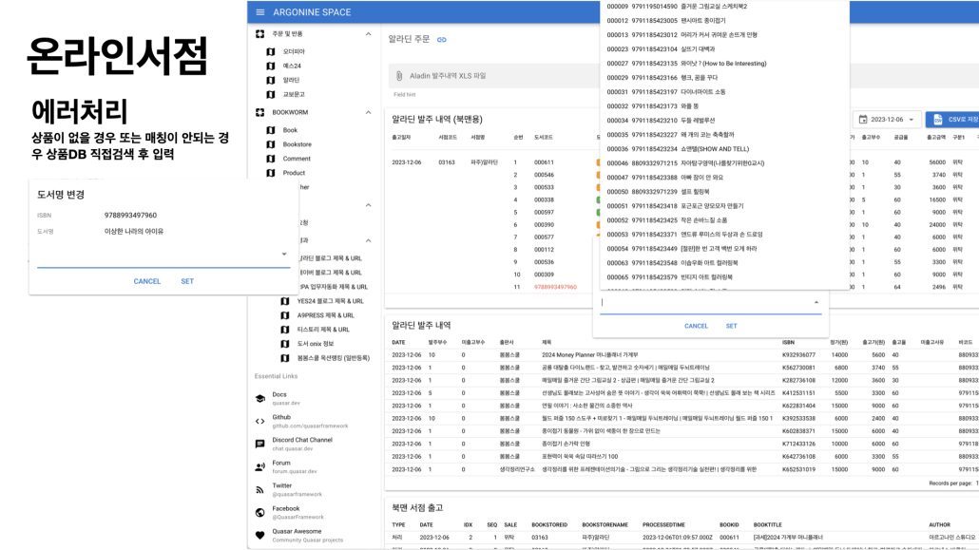Open 교보문고 sidebar item
The height and width of the screenshot is (550, 979).
294,94
